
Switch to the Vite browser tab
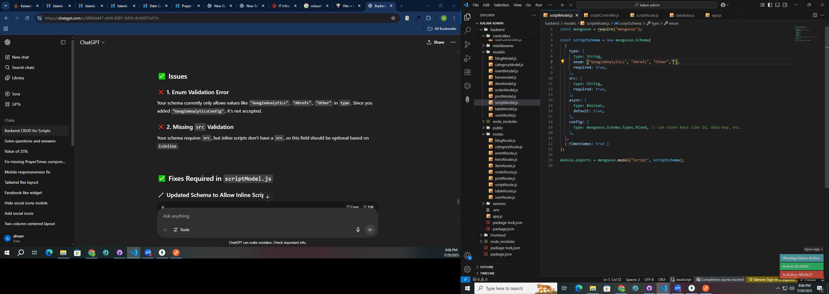point(349,6)
